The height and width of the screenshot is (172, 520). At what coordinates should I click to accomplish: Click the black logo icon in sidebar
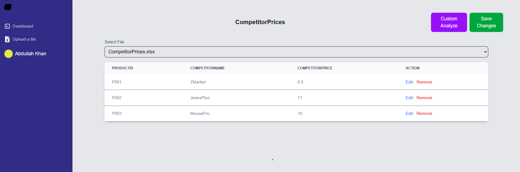click(x=8, y=7)
